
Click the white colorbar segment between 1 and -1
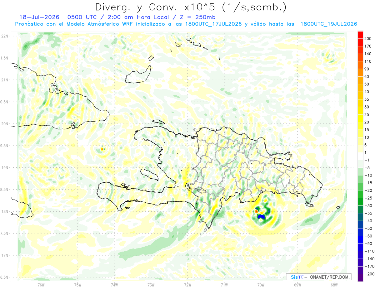[360, 156]
